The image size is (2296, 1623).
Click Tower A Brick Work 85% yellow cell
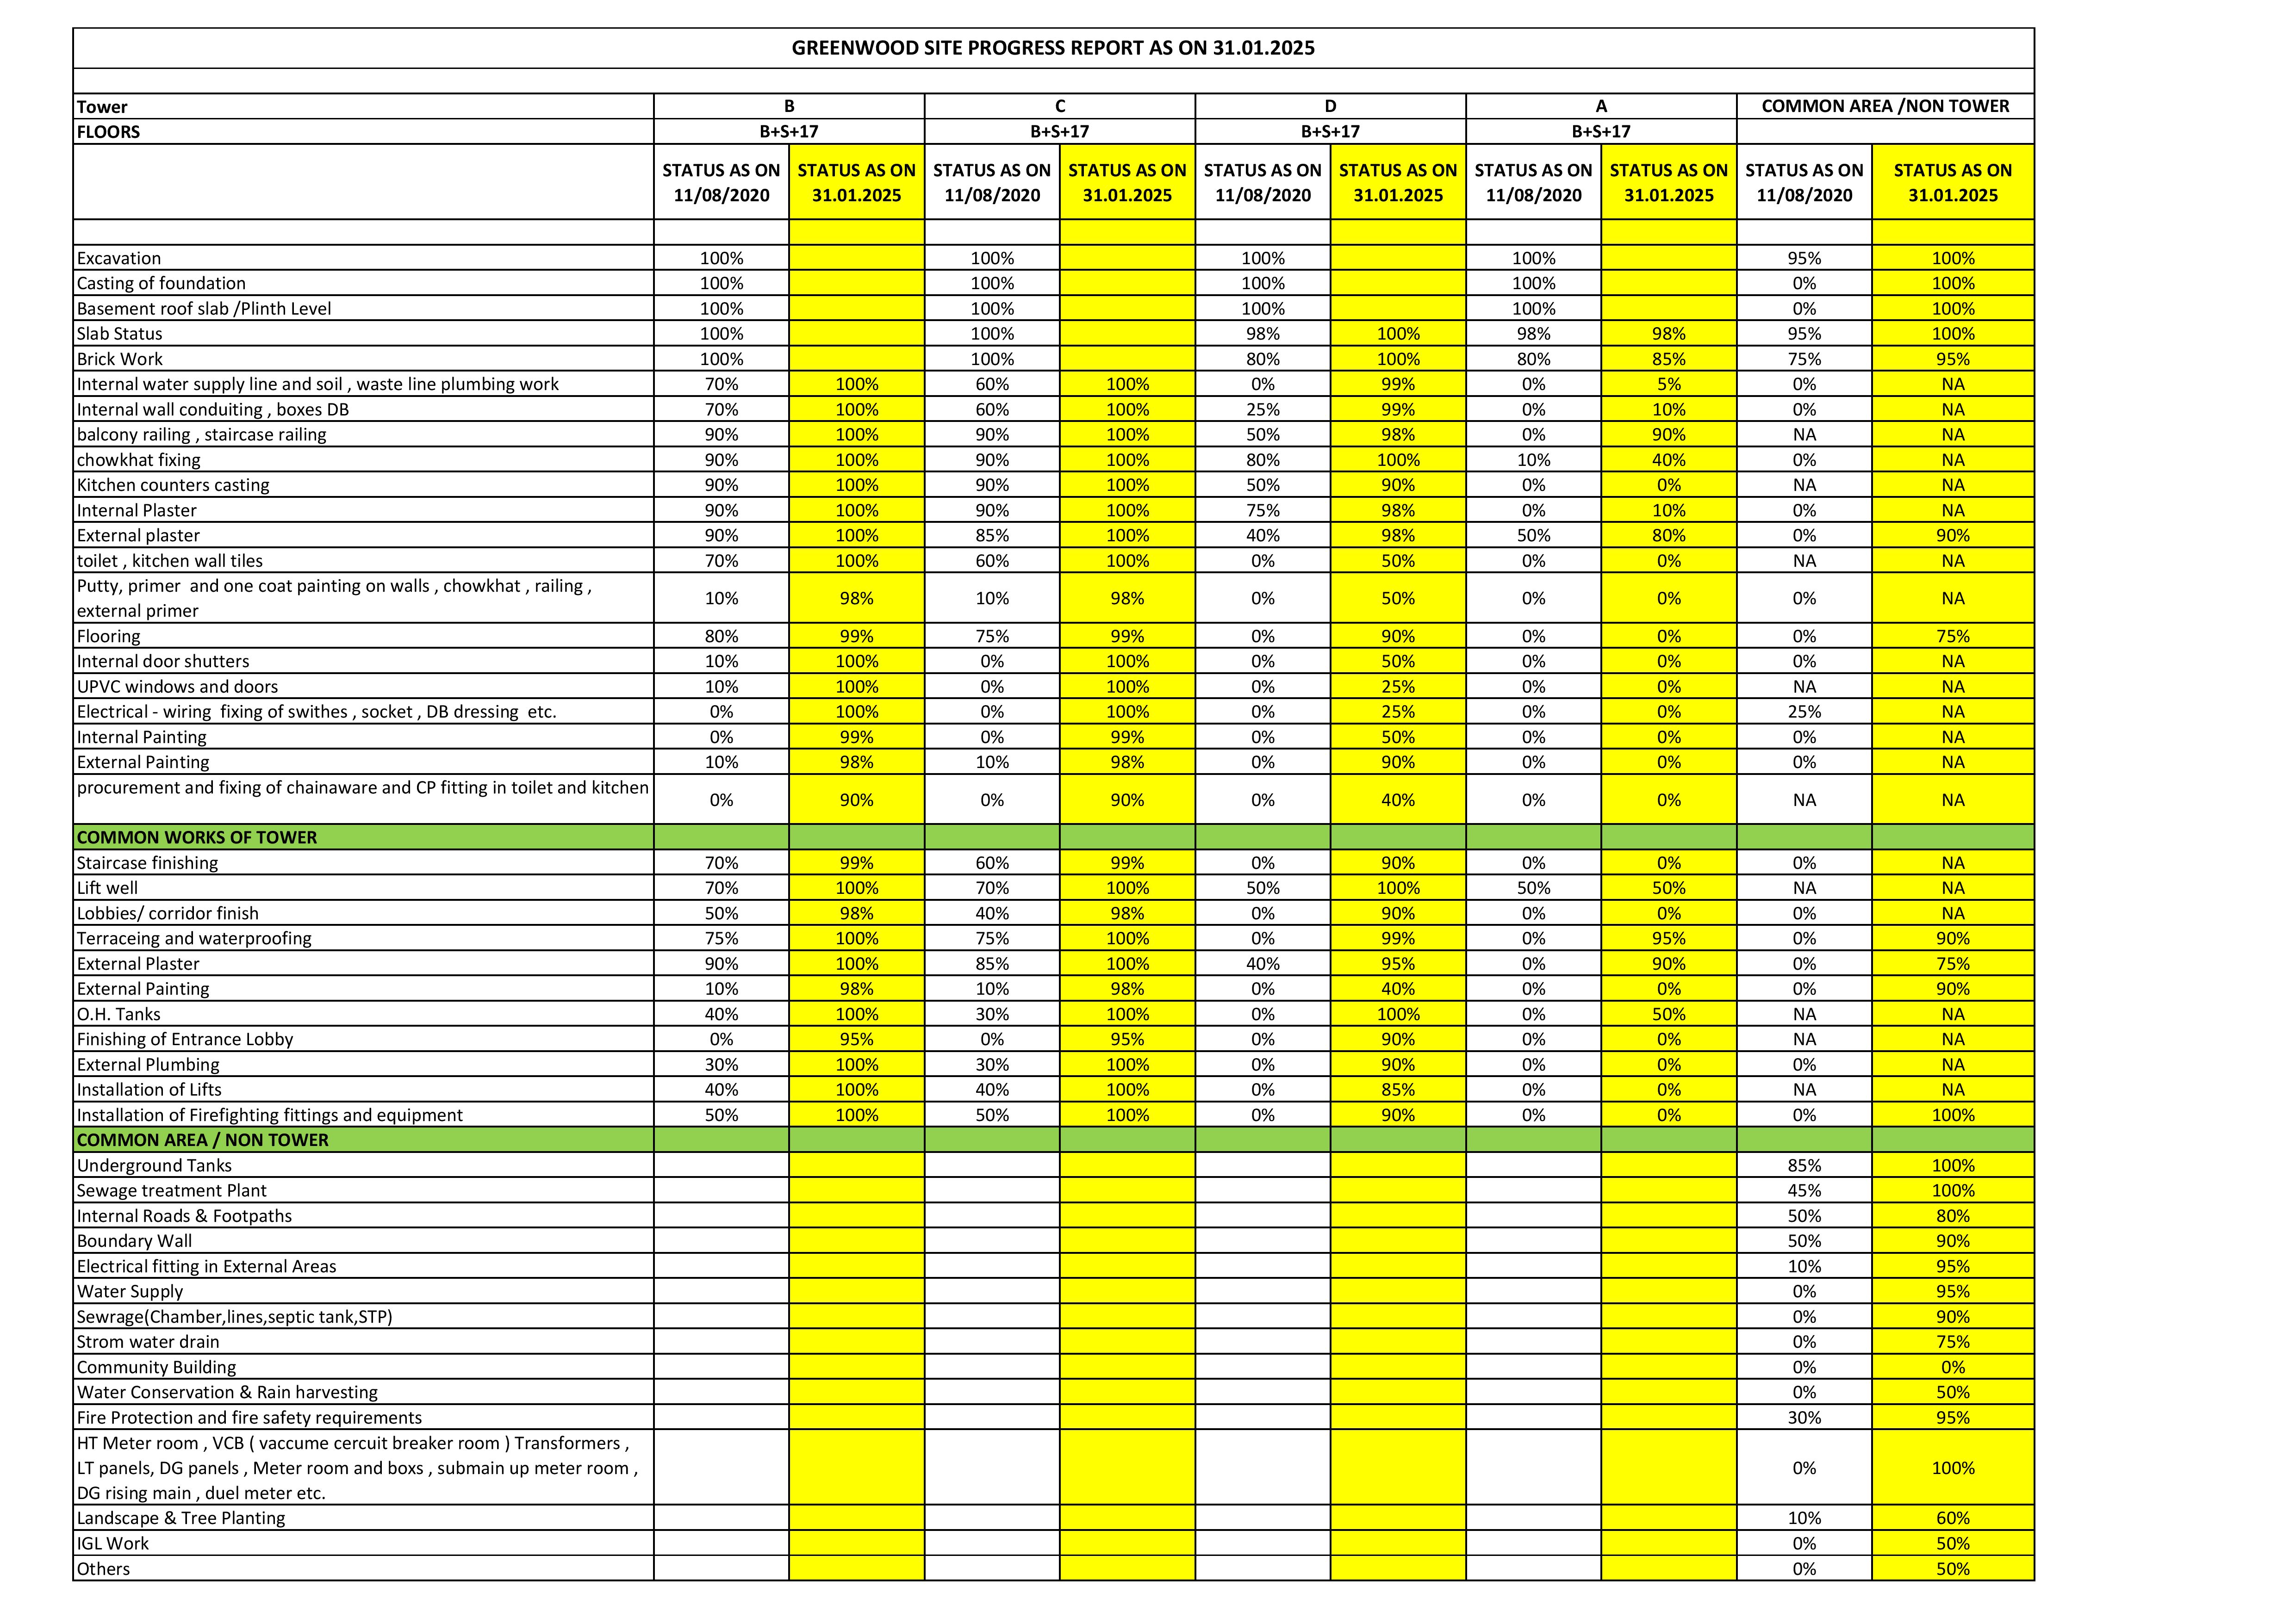(x=1669, y=359)
